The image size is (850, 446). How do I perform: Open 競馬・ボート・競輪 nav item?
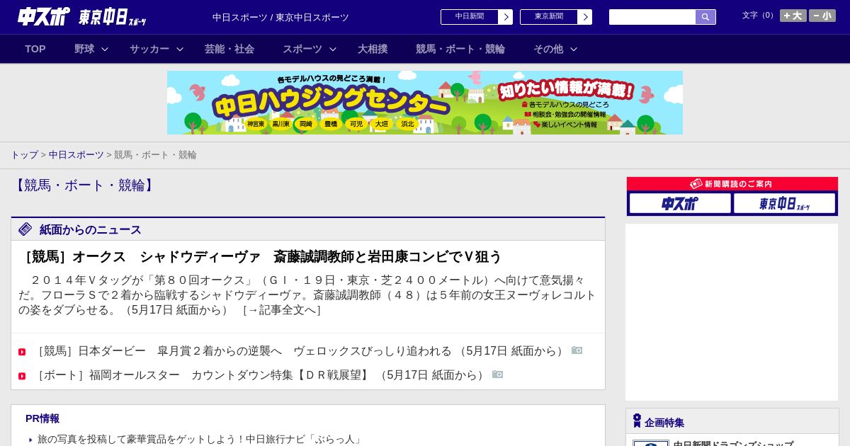[x=460, y=49]
